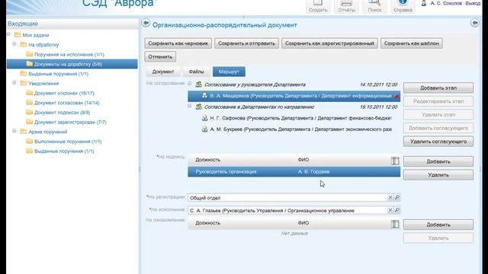Collapse the На обработку tree node
The image size is (488, 274).
(14, 44)
